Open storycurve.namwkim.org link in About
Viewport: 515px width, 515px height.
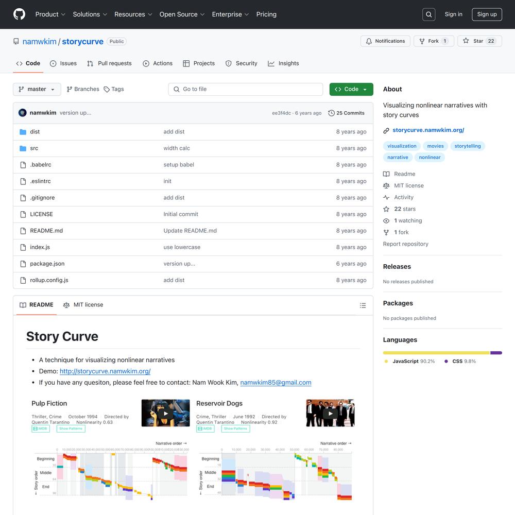(x=428, y=130)
